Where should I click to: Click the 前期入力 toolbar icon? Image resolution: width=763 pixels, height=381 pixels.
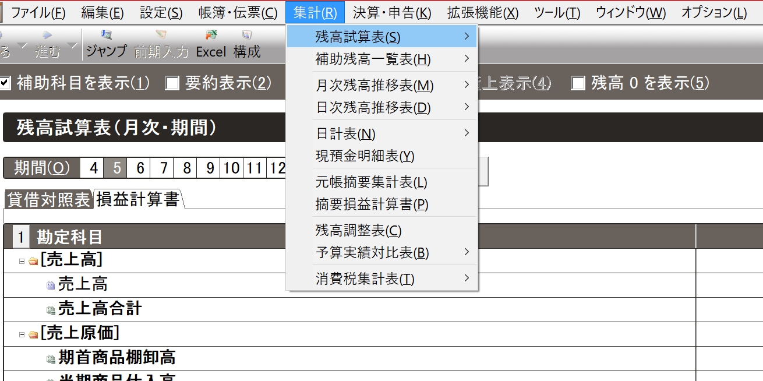click(x=161, y=36)
